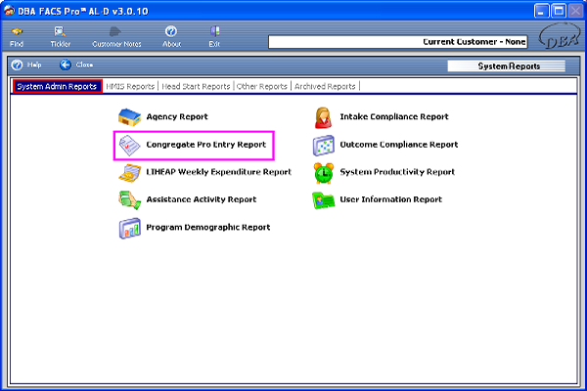Open the Other Reports tab

click(262, 87)
